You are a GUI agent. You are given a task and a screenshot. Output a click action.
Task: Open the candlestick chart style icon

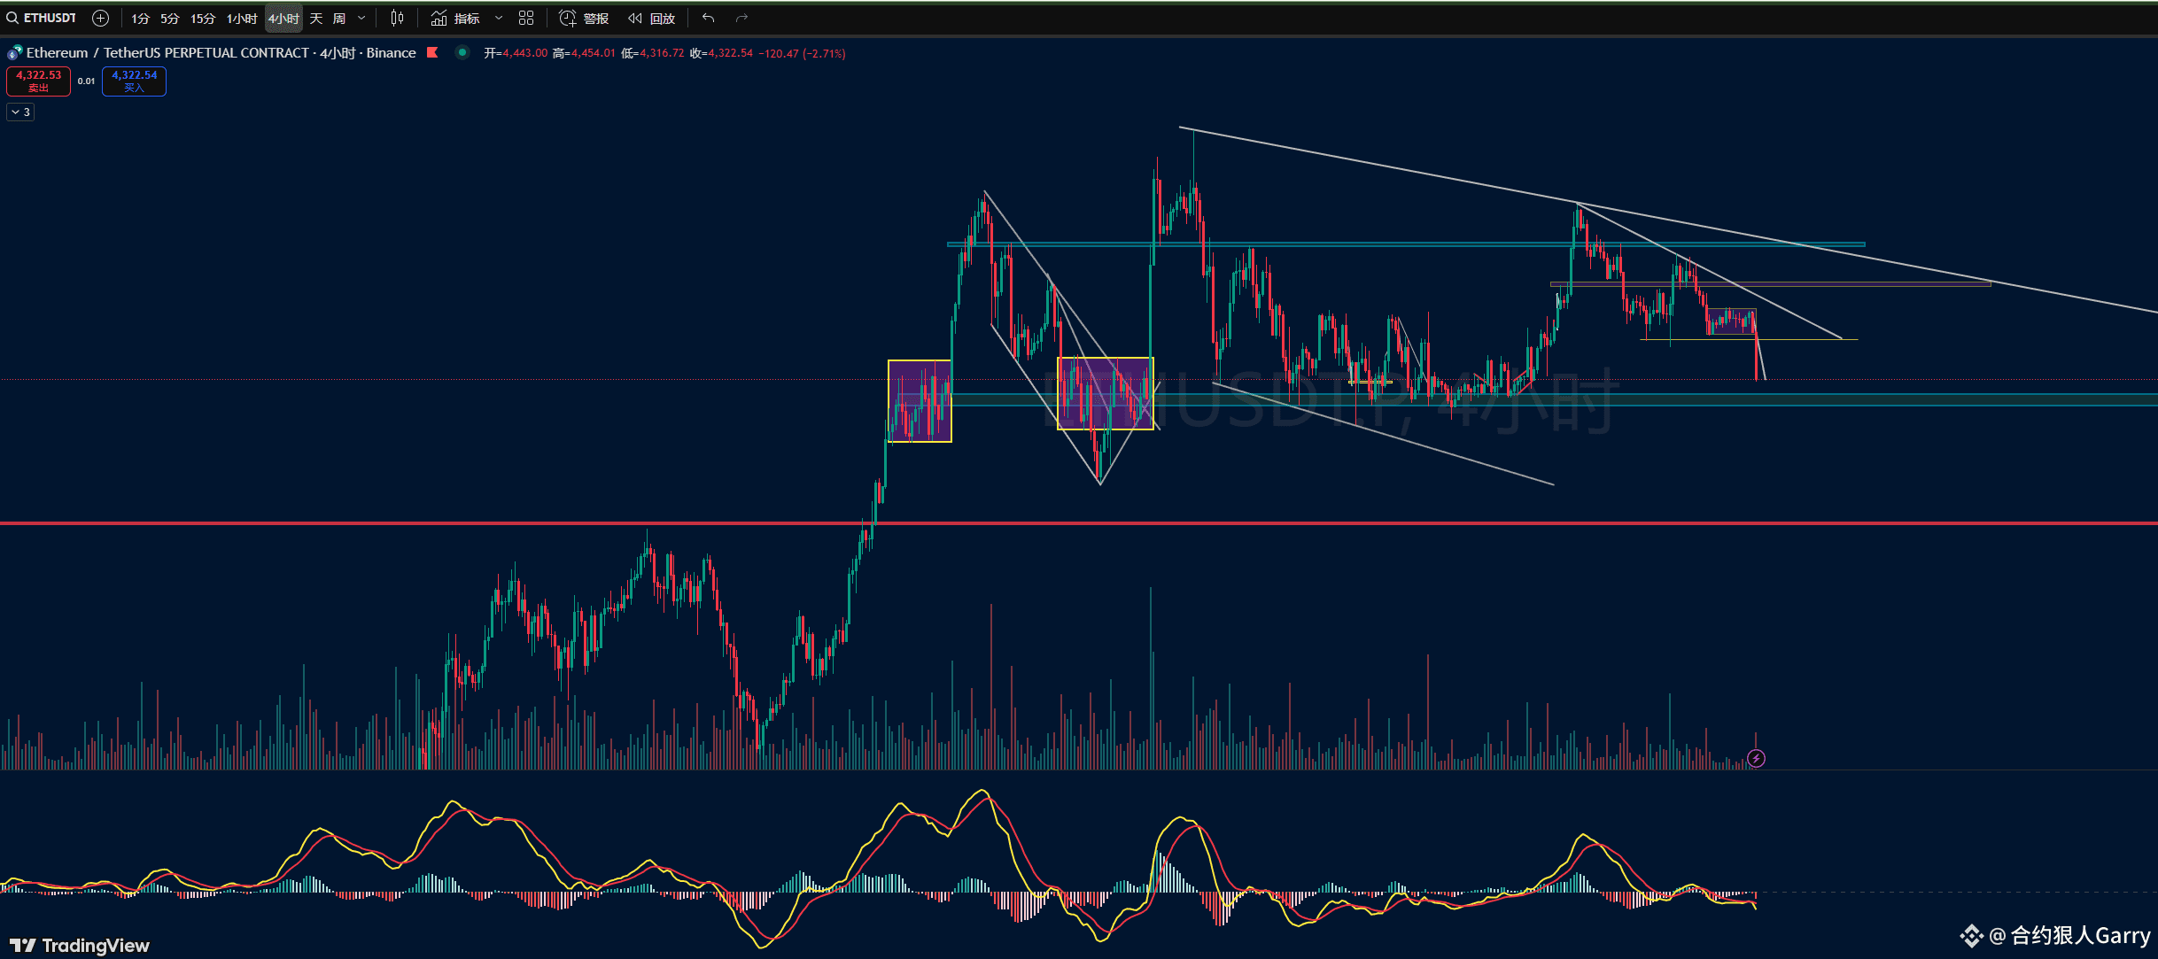click(x=397, y=18)
